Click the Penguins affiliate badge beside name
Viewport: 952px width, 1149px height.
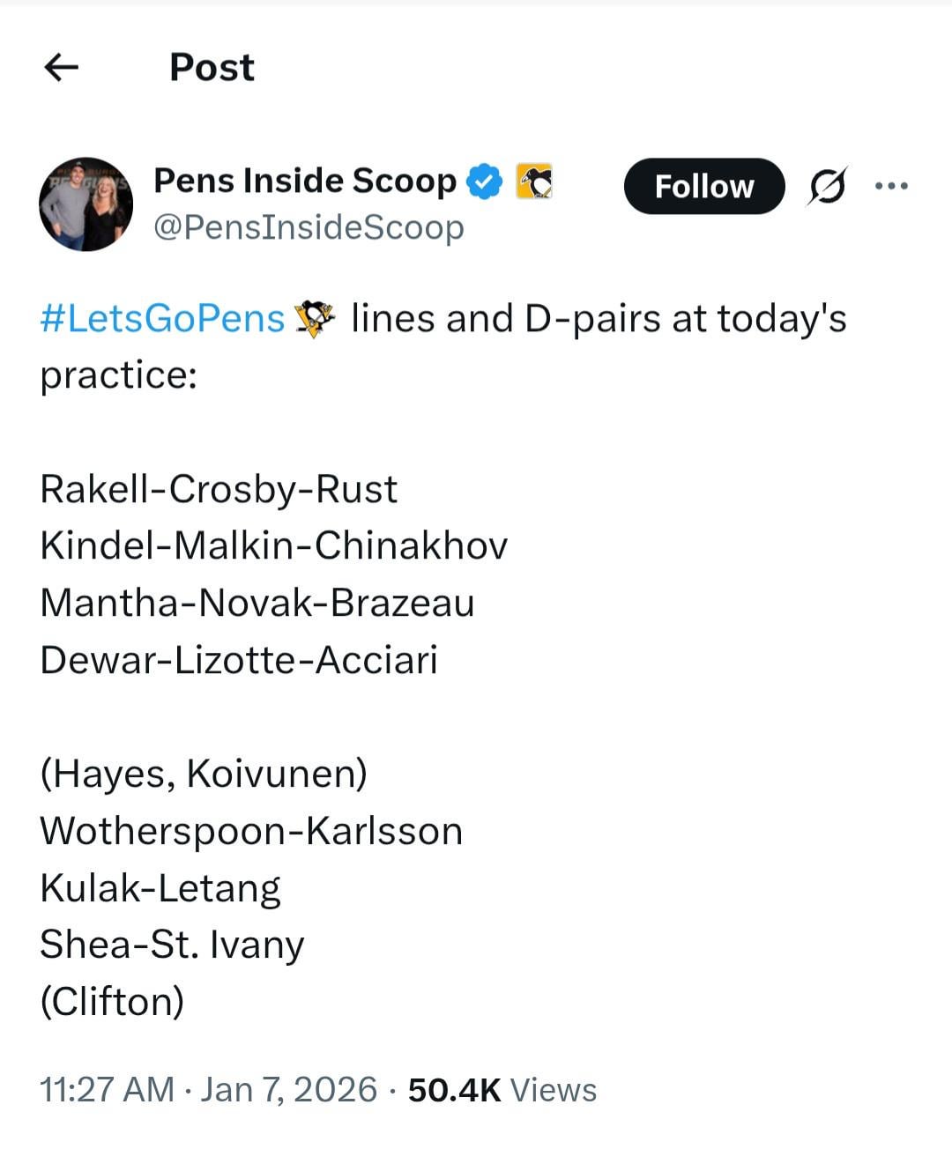click(533, 182)
